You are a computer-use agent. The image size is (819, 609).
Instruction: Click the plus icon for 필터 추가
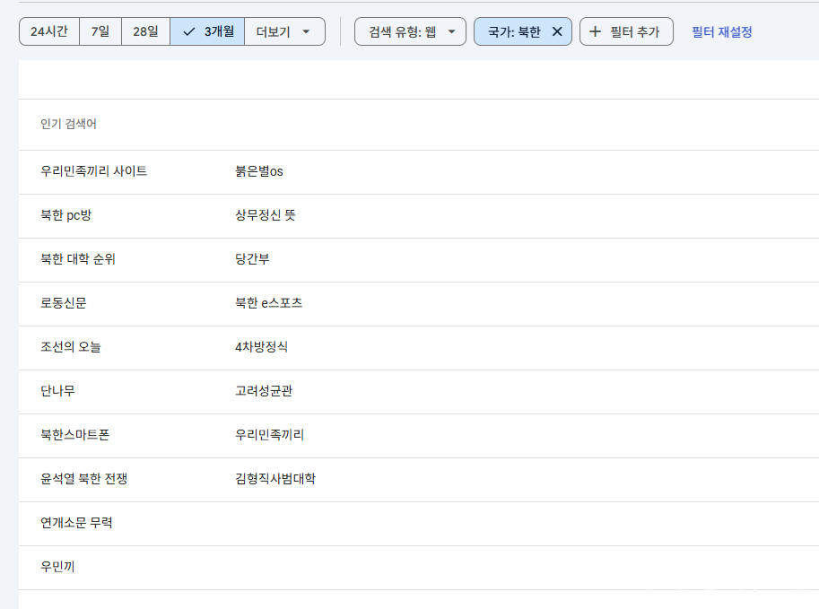coord(595,31)
